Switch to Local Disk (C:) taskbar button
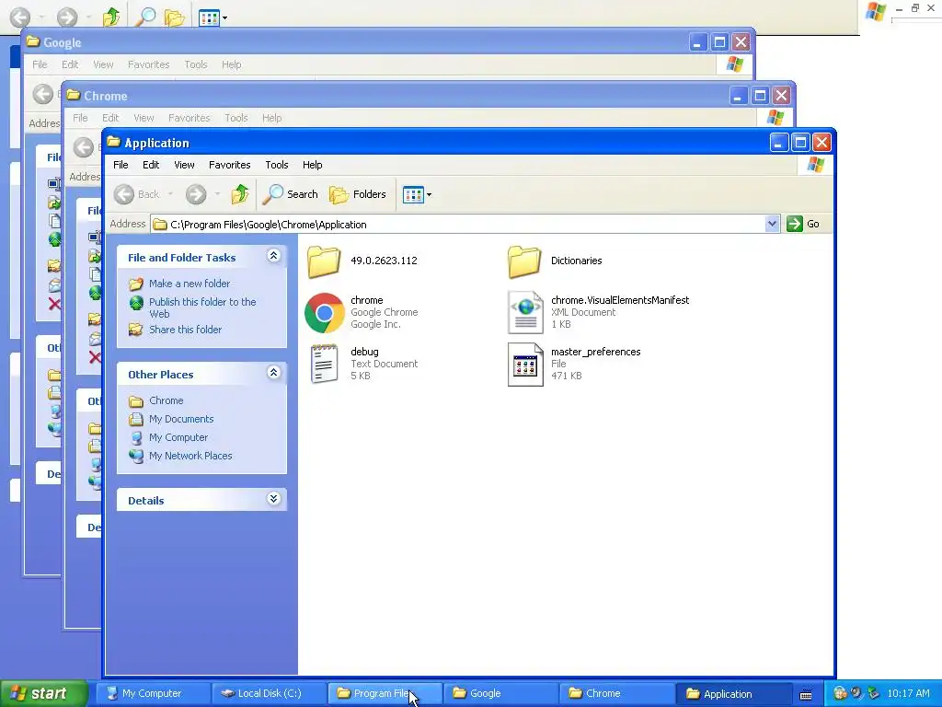 coord(268,693)
